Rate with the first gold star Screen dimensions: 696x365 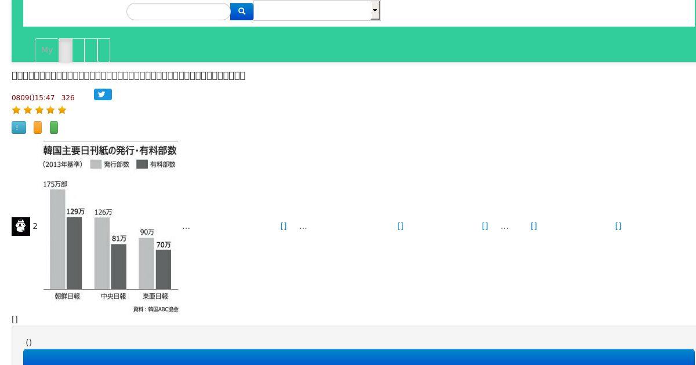click(16, 110)
